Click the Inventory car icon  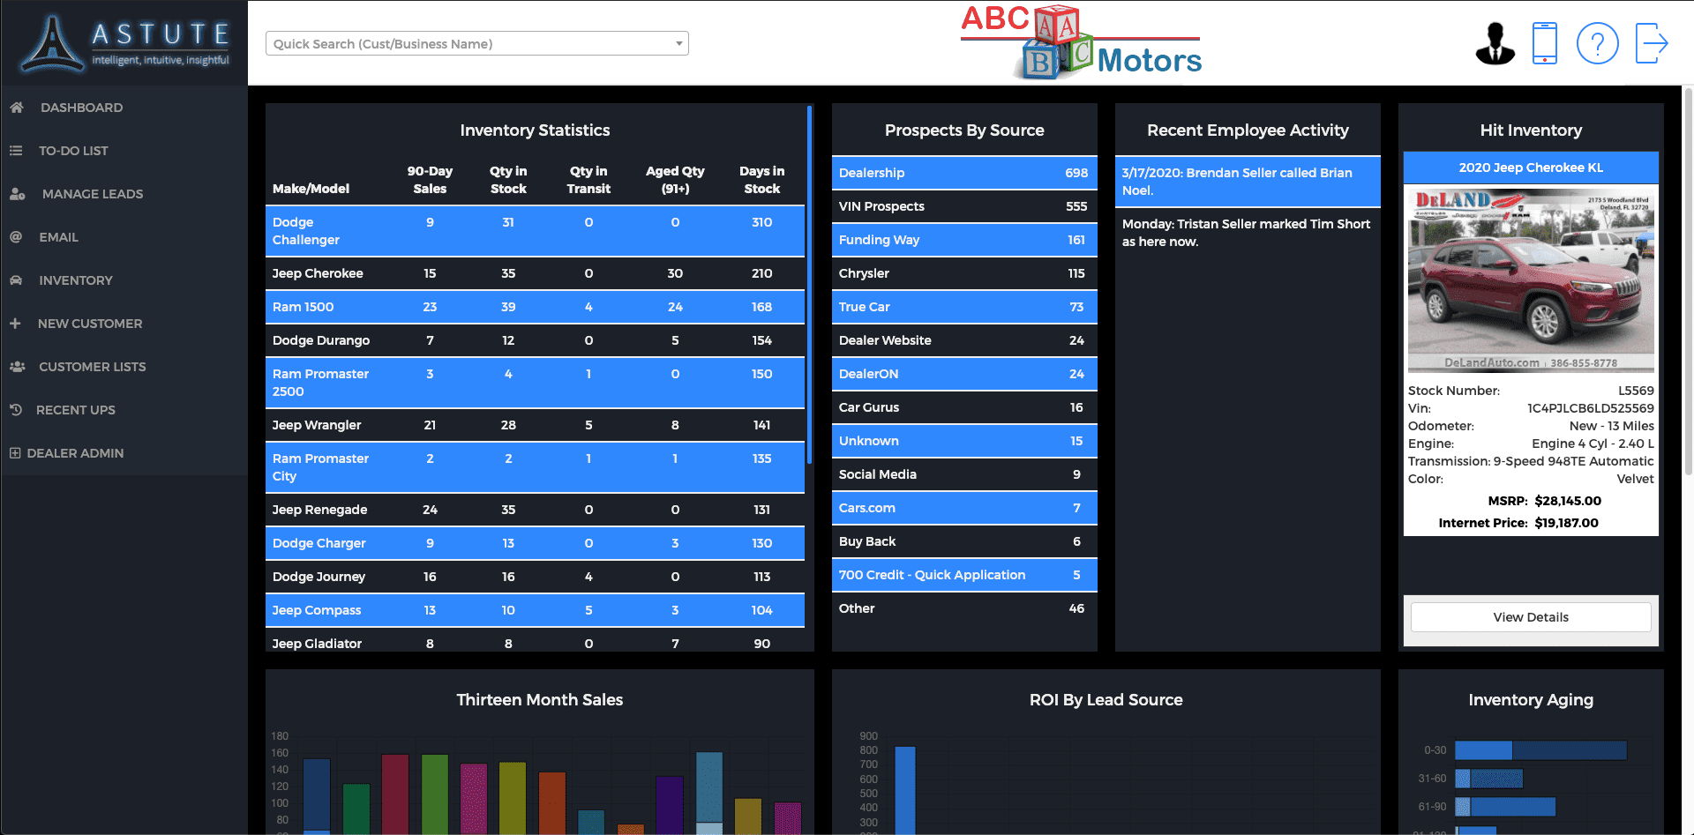pos(15,280)
